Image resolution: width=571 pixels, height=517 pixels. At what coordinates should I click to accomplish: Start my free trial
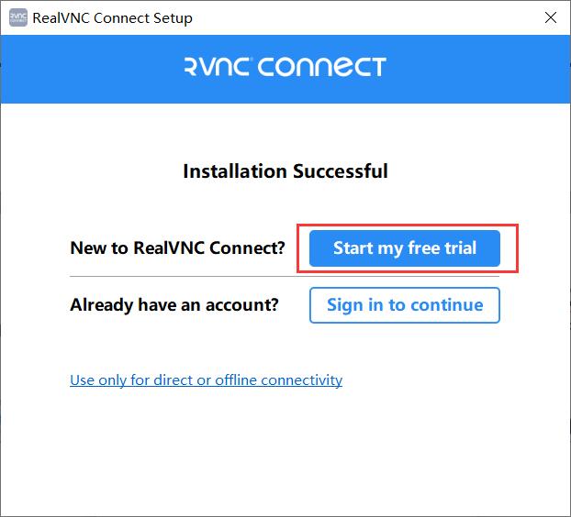pos(405,248)
